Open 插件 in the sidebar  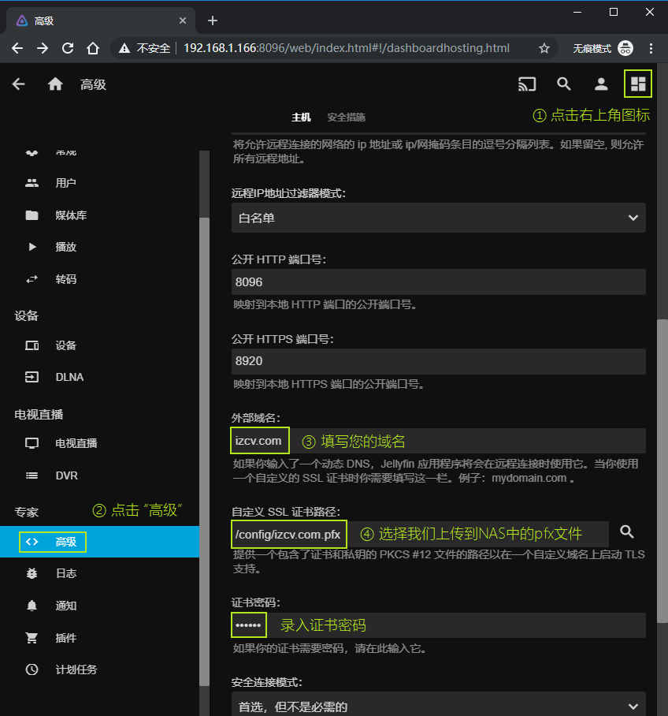click(x=66, y=638)
